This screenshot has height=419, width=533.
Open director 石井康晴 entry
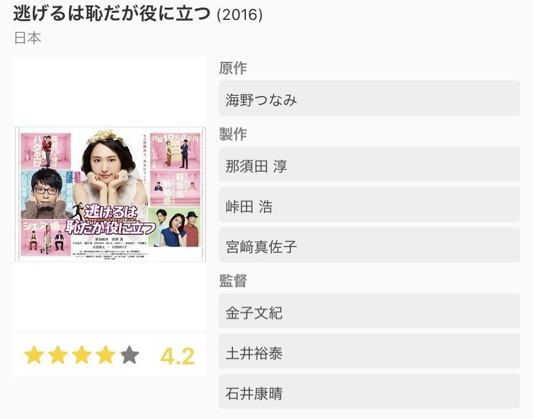[x=369, y=391]
